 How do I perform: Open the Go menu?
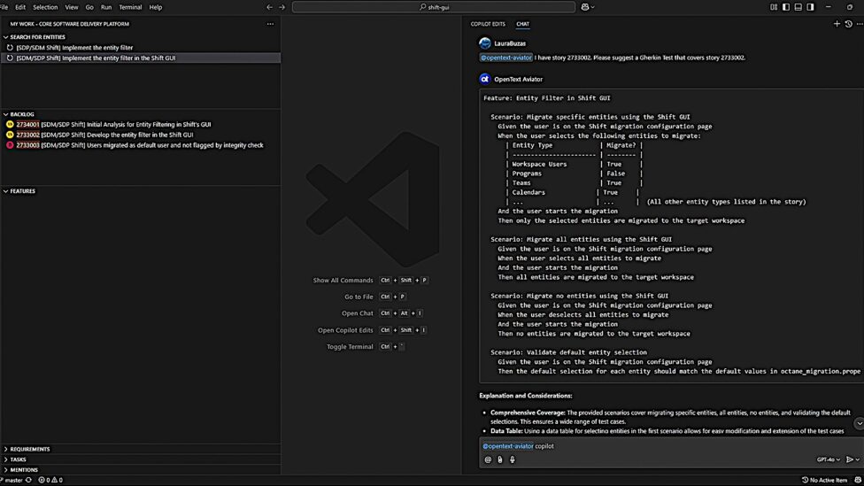point(89,7)
